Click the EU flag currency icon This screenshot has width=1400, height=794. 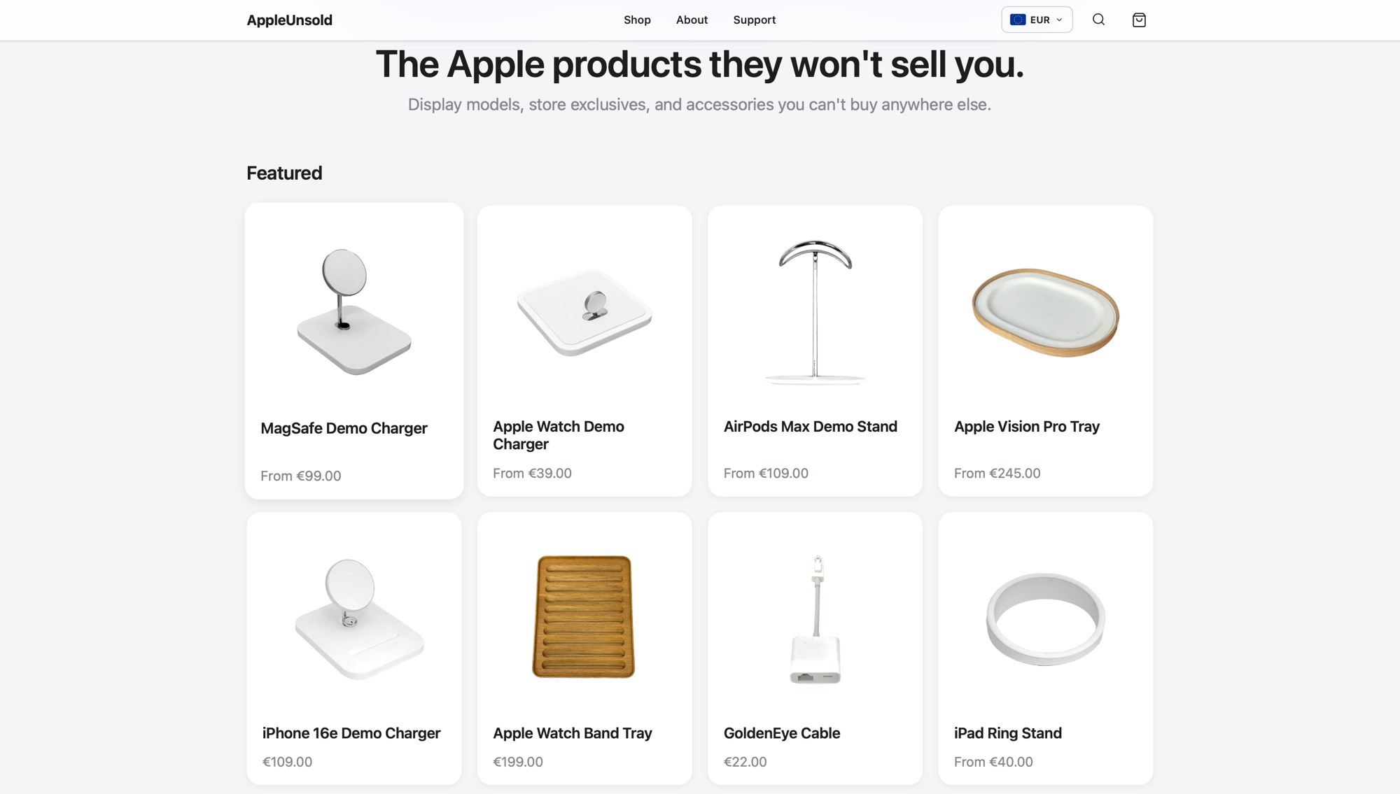[1018, 20]
